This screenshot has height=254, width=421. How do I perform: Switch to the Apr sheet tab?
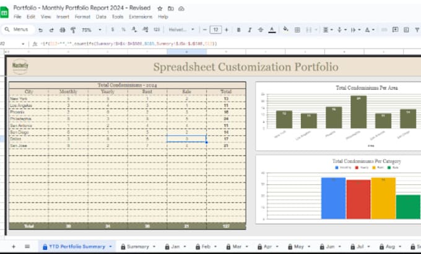(267, 247)
